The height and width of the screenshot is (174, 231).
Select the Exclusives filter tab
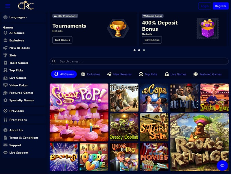(x=91, y=74)
